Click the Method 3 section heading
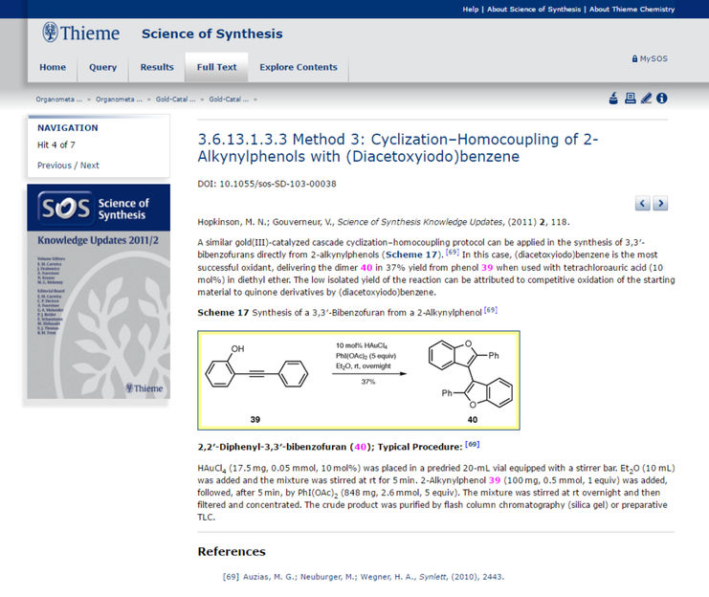Image resolution: width=709 pixels, height=597 pixels. point(398,147)
